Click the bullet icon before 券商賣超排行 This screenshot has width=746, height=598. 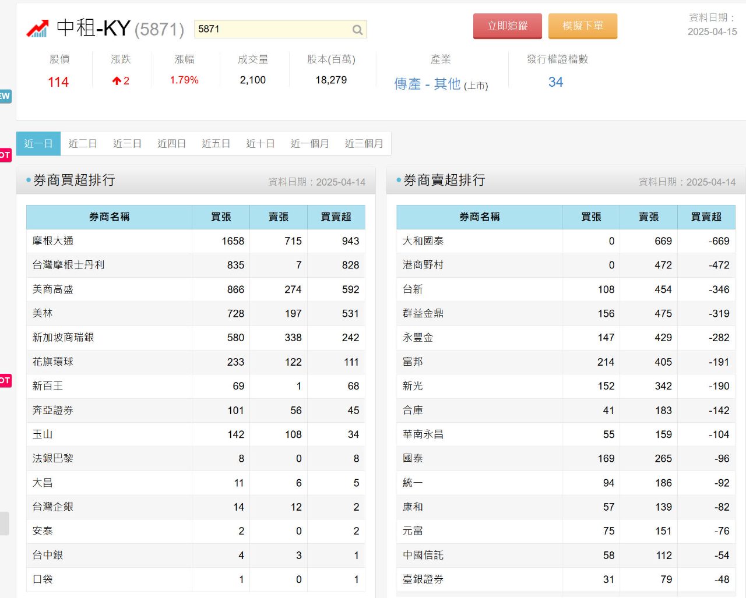point(397,181)
